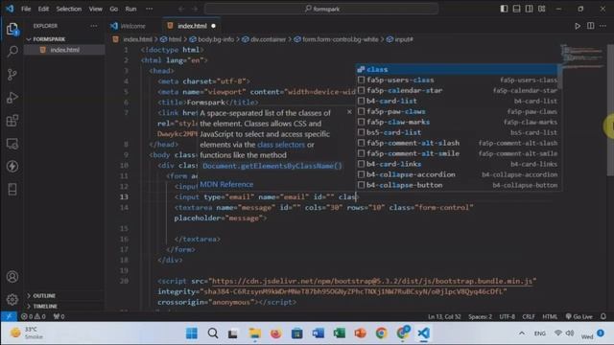Toggle the Secondary Side Bar layout icon
Screen dimensions: 614x345
tap(529, 9)
